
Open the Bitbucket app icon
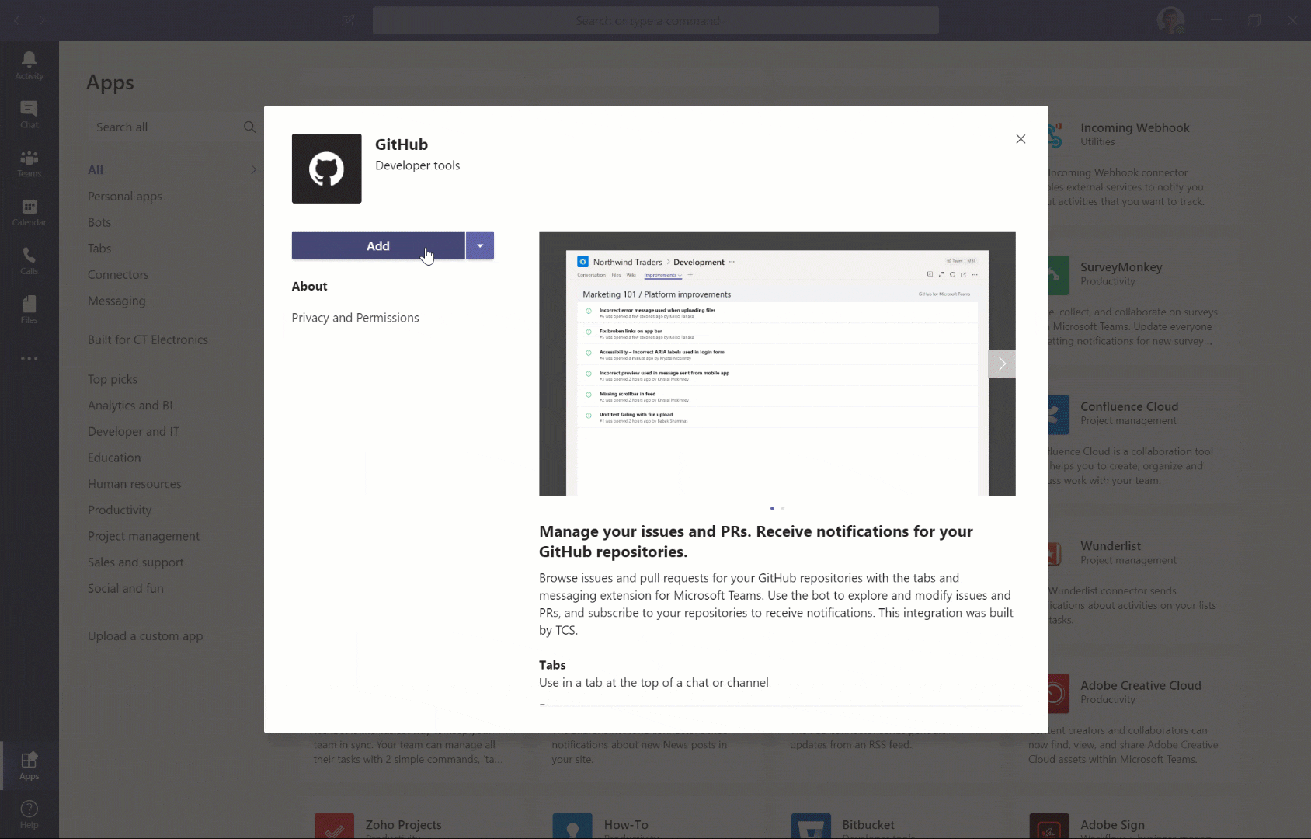(811, 826)
